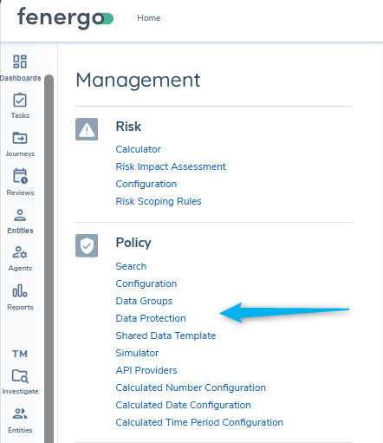
Task: Open the TM Entities group icon
Action: (x=20, y=414)
